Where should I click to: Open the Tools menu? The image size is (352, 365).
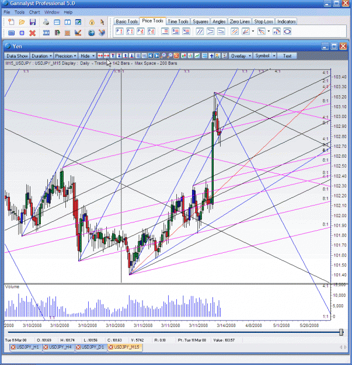tap(19, 12)
